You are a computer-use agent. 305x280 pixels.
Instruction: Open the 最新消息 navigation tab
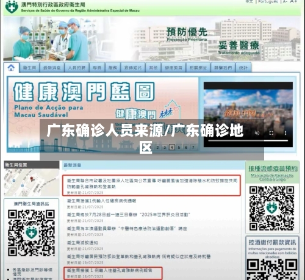pos(52,68)
